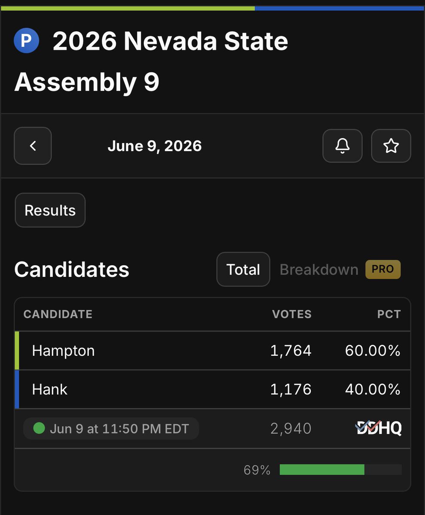Select the Total view toggle
The height and width of the screenshot is (515, 425).
click(243, 269)
